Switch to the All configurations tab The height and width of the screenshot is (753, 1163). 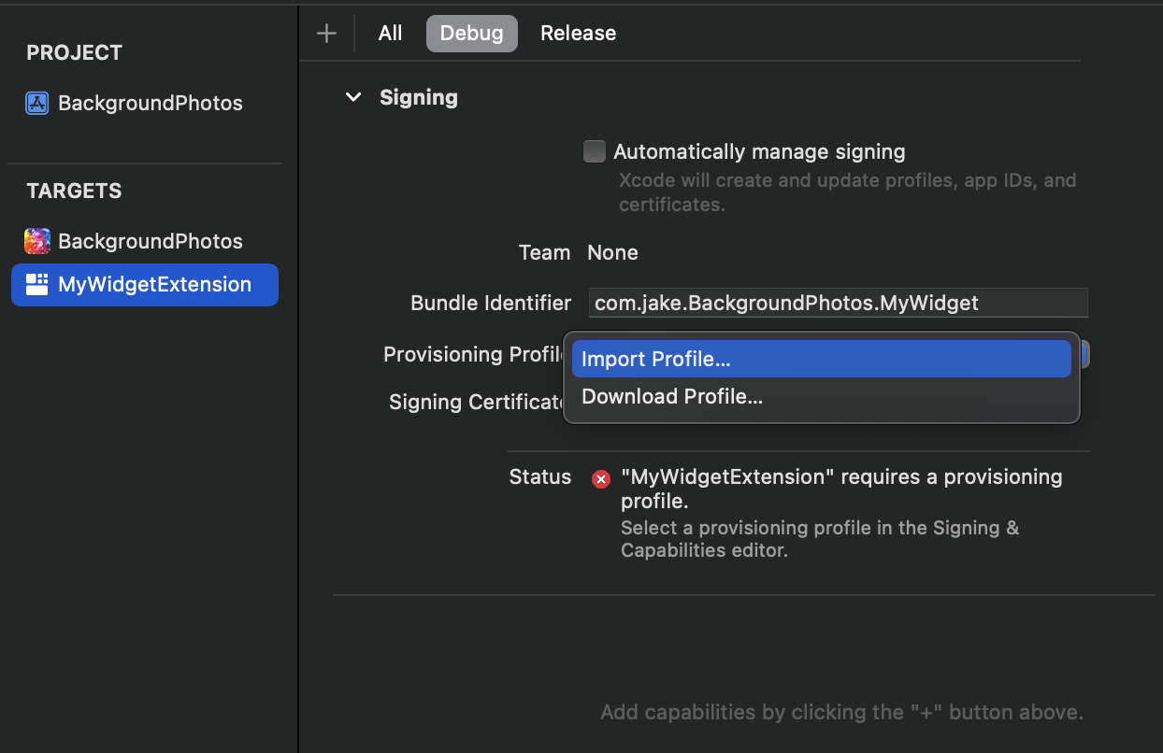coord(390,34)
